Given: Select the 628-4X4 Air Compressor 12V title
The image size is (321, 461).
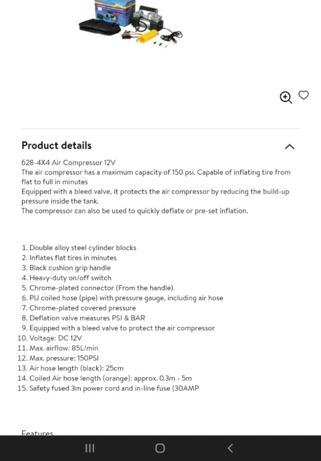Looking at the screenshot, I should [69, 162].
